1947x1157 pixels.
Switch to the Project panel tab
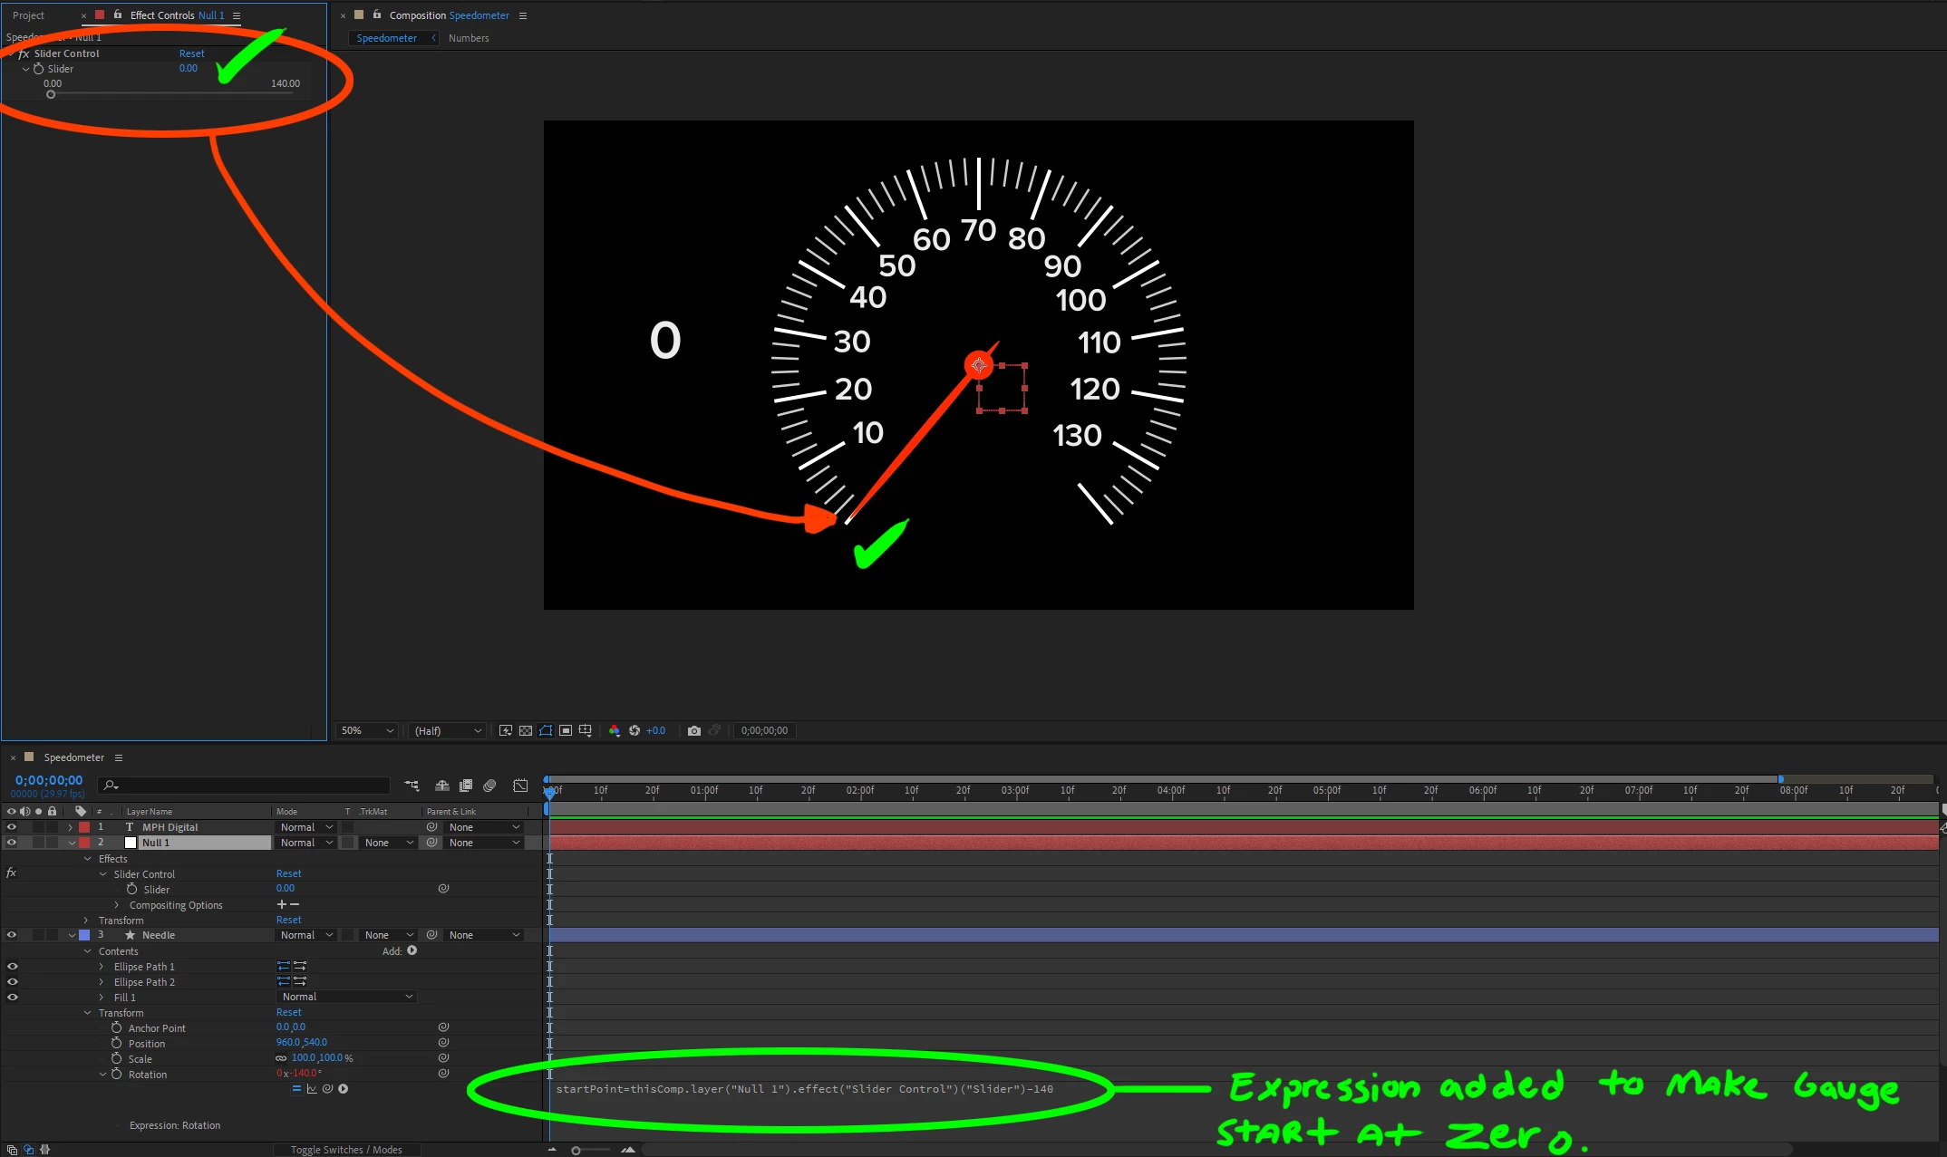point(28,15)
